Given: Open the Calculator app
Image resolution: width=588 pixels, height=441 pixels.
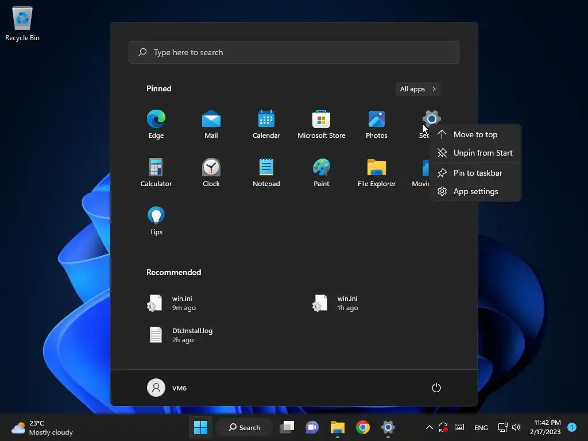Looking at the screenshot, I should click(x=156, y=172).
